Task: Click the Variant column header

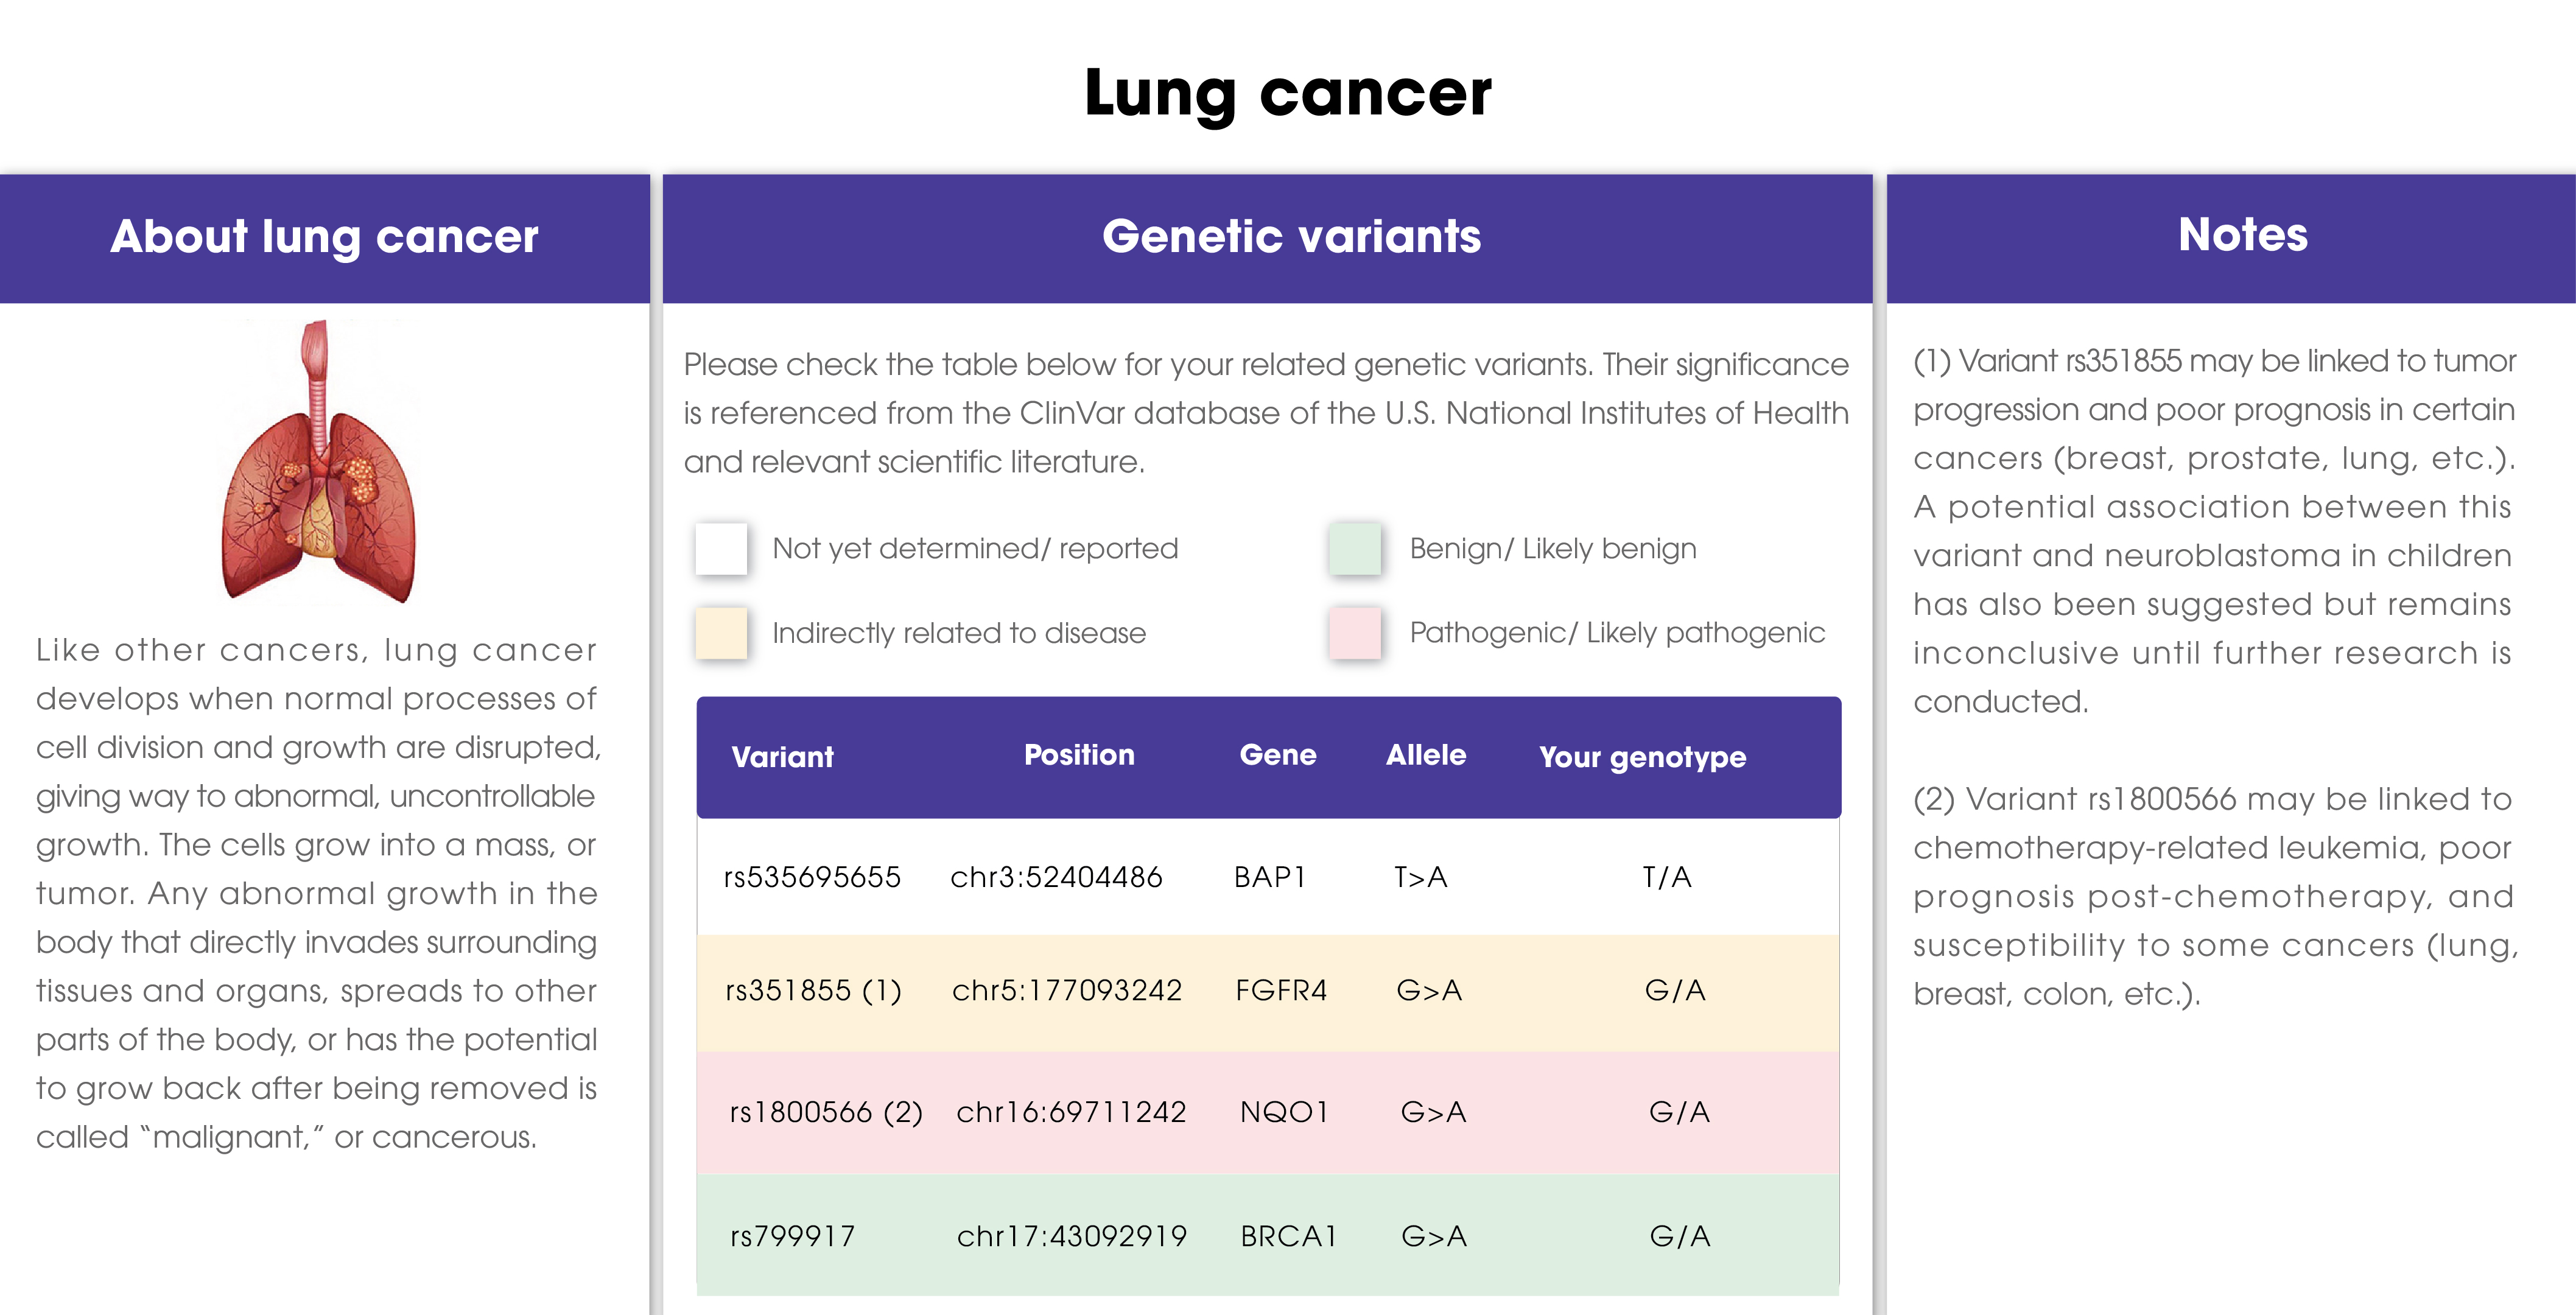Action: [x=782, y=757]
